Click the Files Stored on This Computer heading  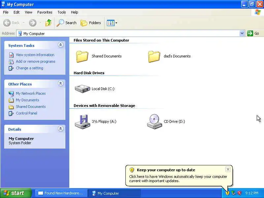(101, 40)
